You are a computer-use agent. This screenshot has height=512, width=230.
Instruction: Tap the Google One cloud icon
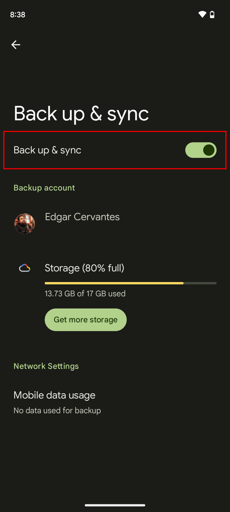click(24, 268)
